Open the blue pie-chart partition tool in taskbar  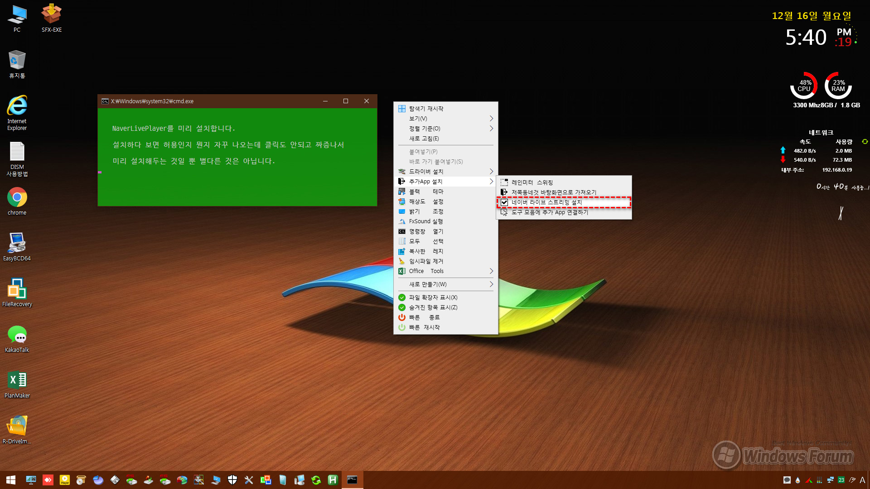[98, 480]
